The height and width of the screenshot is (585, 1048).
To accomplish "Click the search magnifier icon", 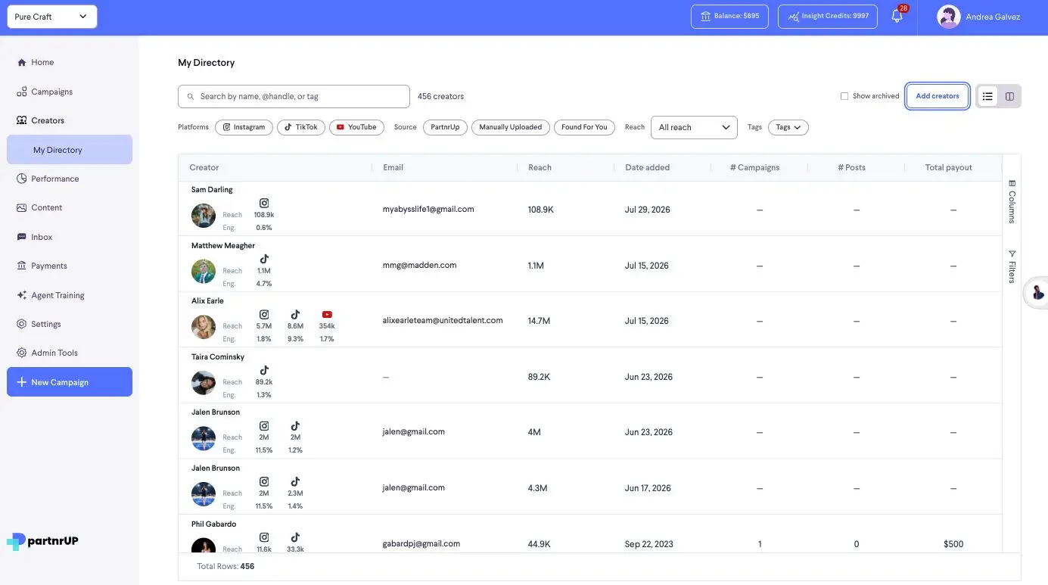I will click(x=191, y=97).
